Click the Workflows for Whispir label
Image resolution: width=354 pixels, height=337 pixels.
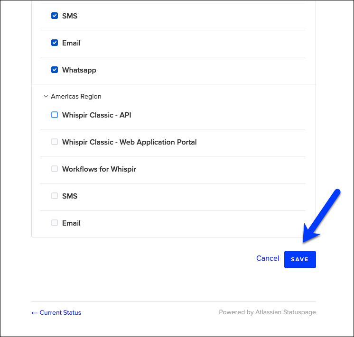coord(99,169)
